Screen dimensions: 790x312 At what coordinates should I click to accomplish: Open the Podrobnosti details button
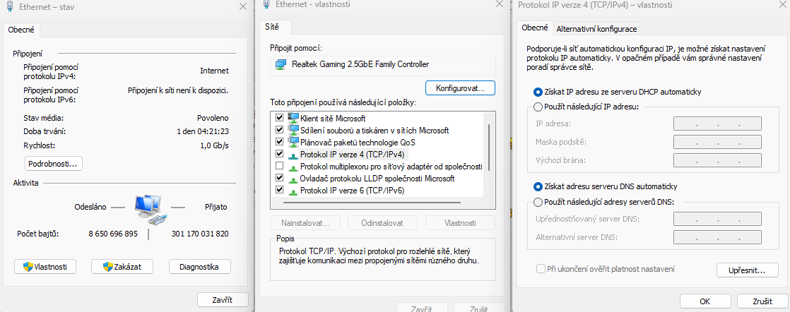54,164
